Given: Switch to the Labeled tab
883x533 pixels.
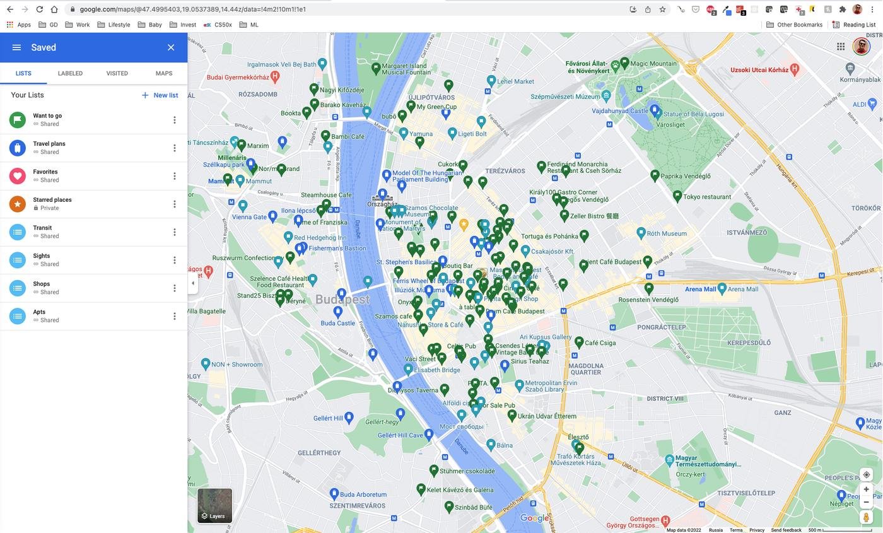Looking at the screenshot, I should pyautogui.click(x=70, y=73).
